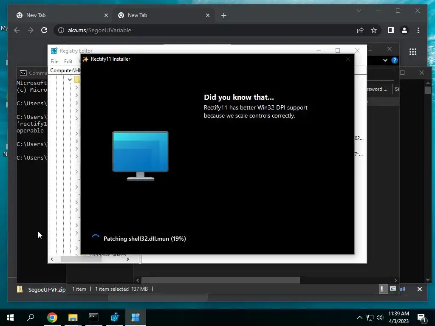Click the 1 item selected 137 MB status

tap(121, 289)
